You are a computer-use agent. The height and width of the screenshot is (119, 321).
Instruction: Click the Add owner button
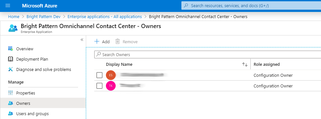[x=102, y=42]
